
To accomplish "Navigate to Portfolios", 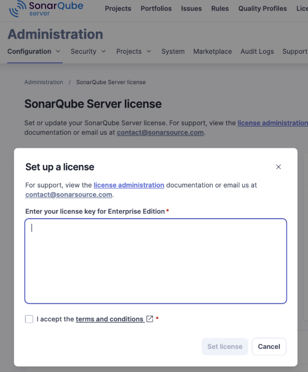I will click(x=156, y=9).
